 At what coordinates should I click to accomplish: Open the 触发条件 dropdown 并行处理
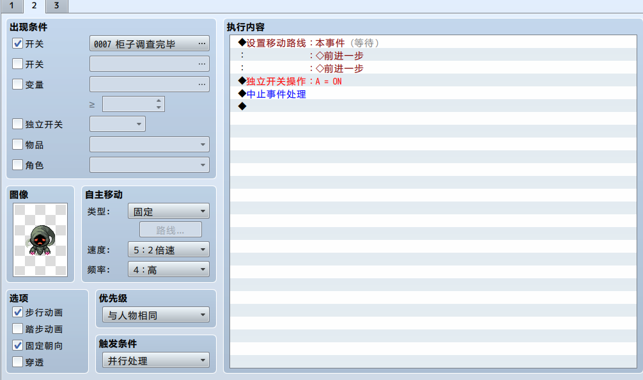click(x=156, y=360)
